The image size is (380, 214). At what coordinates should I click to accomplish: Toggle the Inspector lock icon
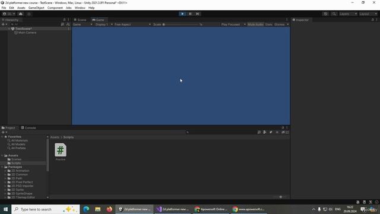(x=372, y=20)
